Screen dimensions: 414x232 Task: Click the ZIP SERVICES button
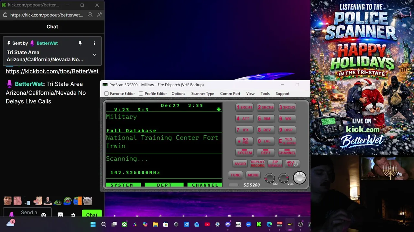(x=275, y=164)
